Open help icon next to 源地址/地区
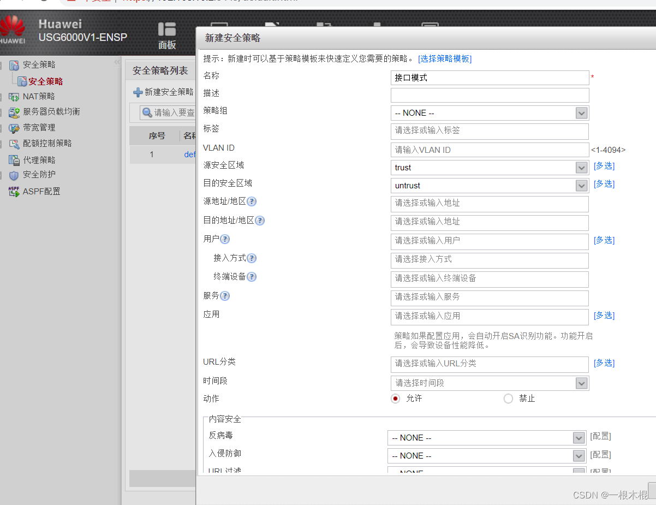Viewport: 656px width, 505px height. (x=252, y=201)
